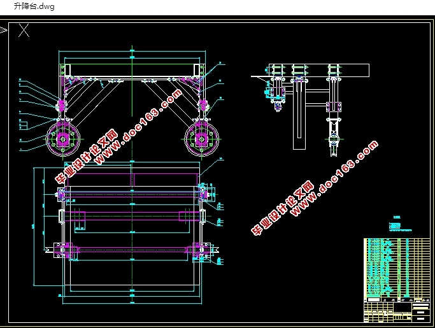Click the 升降台.dwg file name label

coord(34,6)
